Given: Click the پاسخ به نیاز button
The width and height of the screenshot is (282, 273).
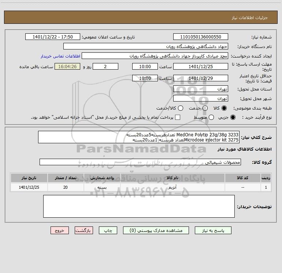Looking at the screenshot, I should 213,230.
